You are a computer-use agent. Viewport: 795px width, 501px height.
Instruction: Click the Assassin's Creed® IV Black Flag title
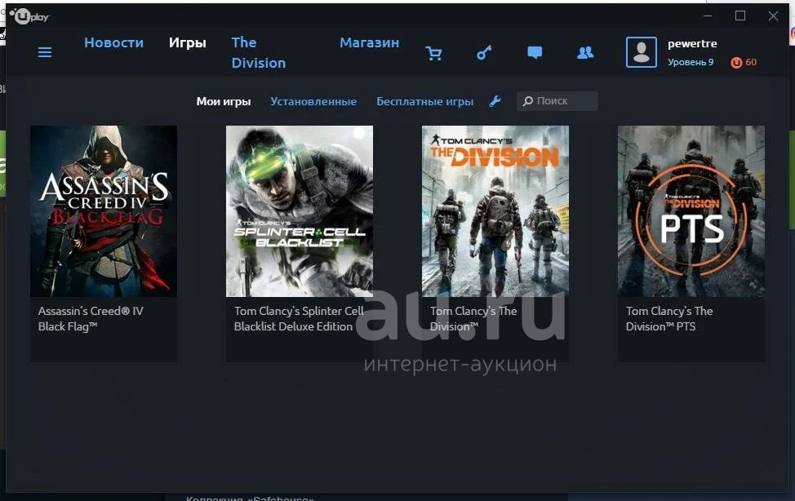tap(91, 318)
